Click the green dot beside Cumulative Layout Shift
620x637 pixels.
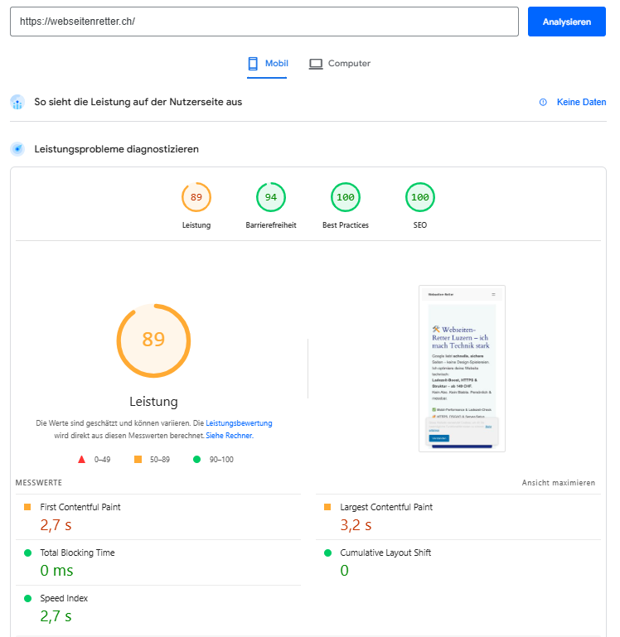tap(327, 553)
